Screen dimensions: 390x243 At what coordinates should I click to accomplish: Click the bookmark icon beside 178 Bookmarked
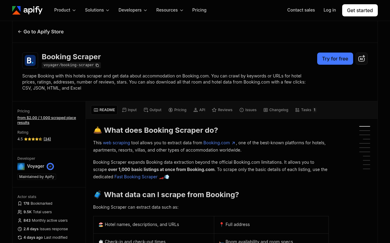[20, 204]
